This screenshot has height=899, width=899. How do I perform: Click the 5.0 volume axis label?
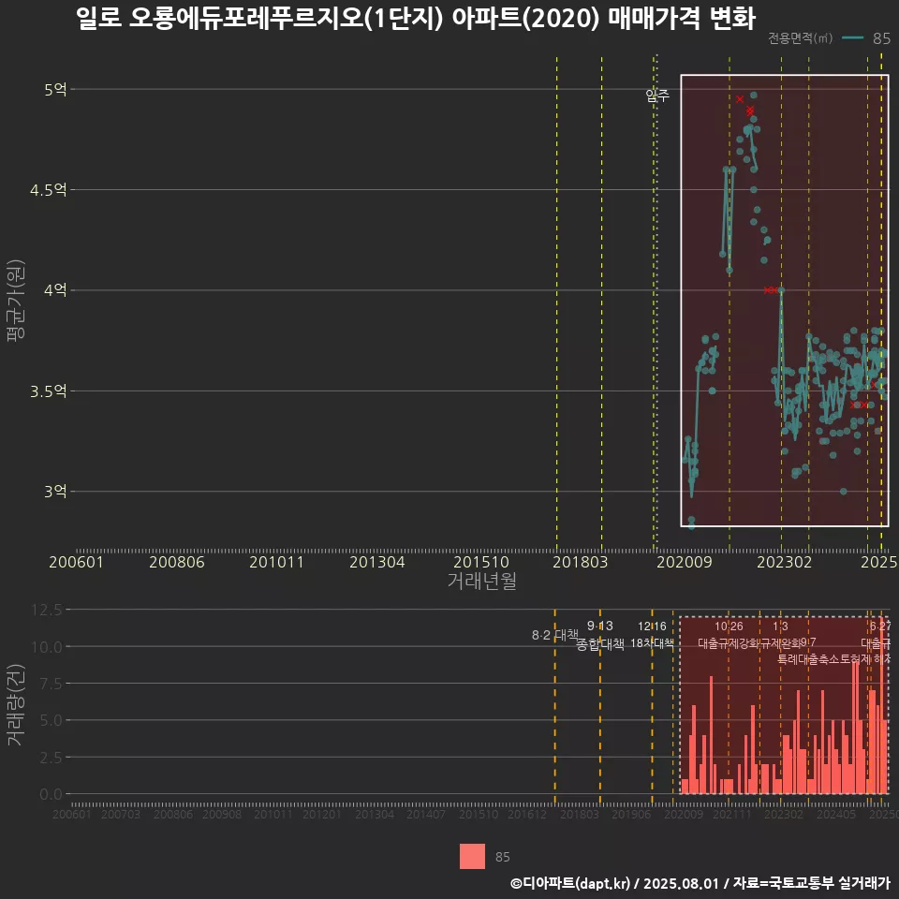pos(51,720)
